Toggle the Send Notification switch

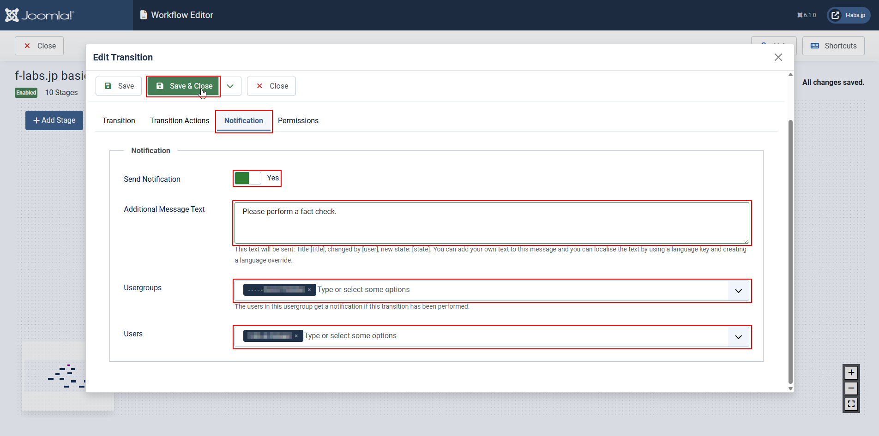coord(248,178)
